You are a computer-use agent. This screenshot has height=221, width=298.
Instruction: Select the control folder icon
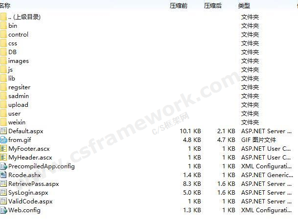[x=3, y=35]
